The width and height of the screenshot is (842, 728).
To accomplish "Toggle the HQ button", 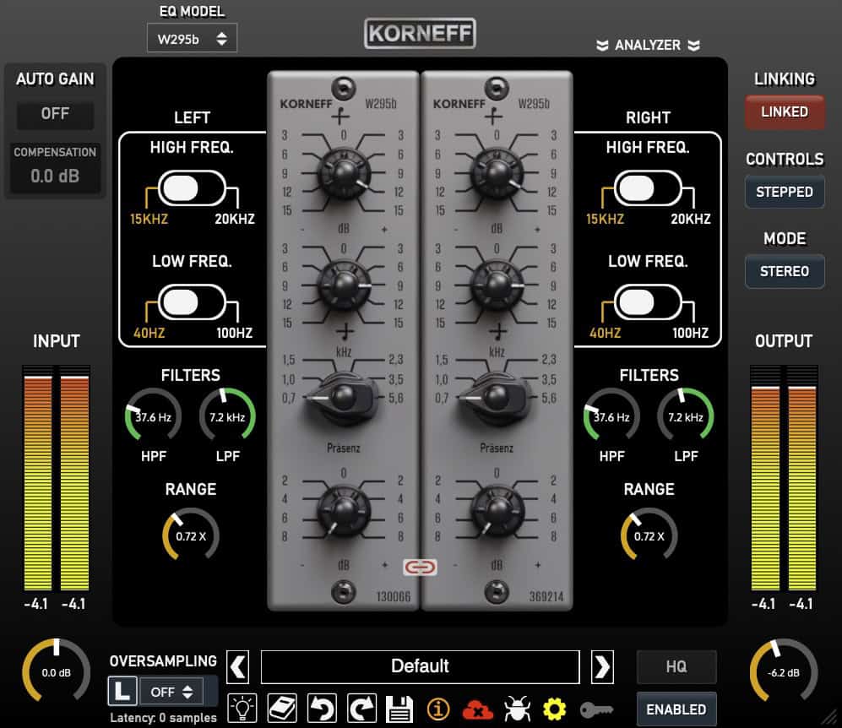I will coord(676,667).
